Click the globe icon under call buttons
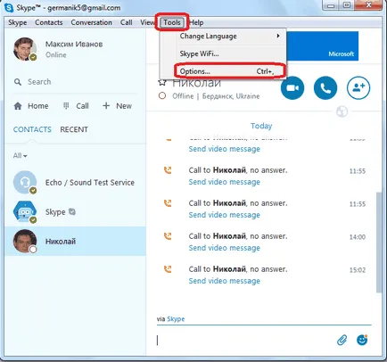 pos(342,111)
